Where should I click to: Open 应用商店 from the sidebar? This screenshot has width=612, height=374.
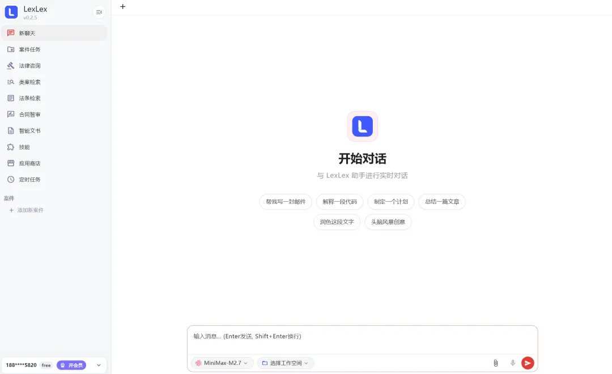pos(54,163)
